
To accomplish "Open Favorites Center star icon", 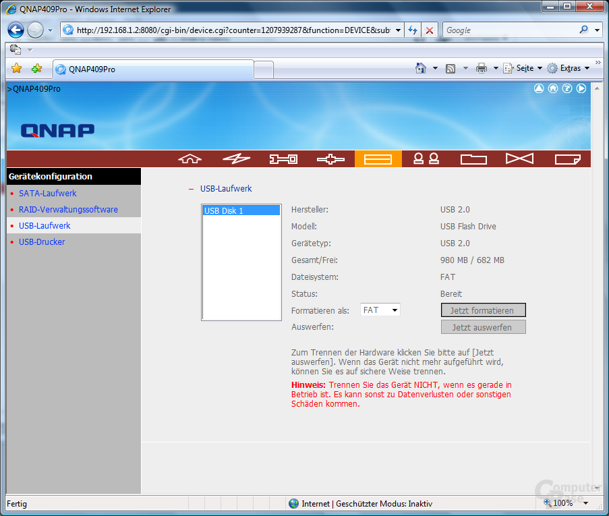I will tap(17, 68).
